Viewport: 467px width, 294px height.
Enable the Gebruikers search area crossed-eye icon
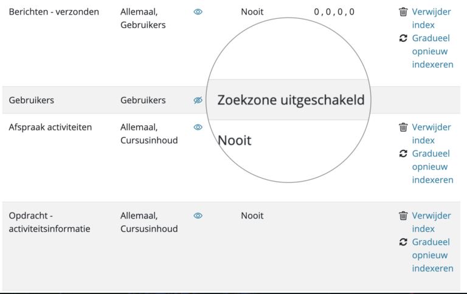pyautogui.click(x=198, y=100)
